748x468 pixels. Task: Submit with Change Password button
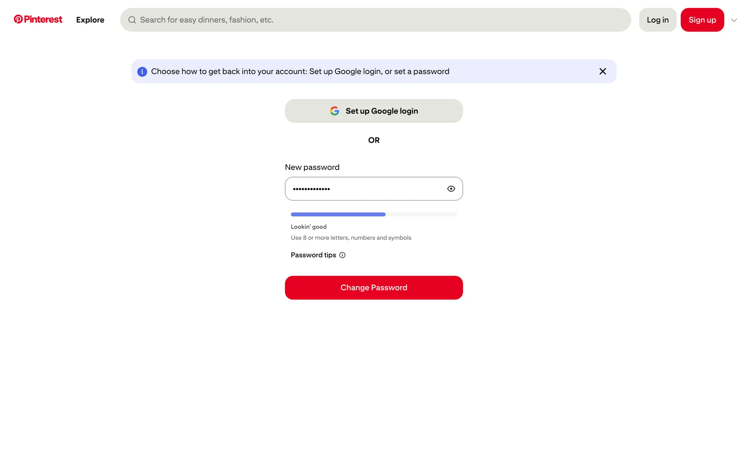pyautogui.click(x=374, y=288)
